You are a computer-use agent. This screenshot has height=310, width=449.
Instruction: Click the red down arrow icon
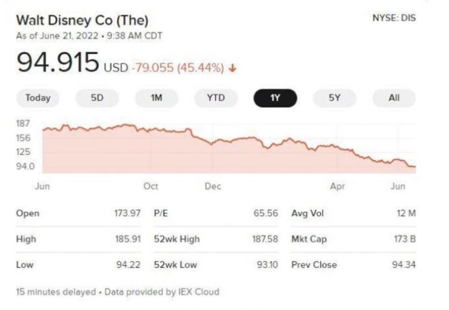coord(233,68)
